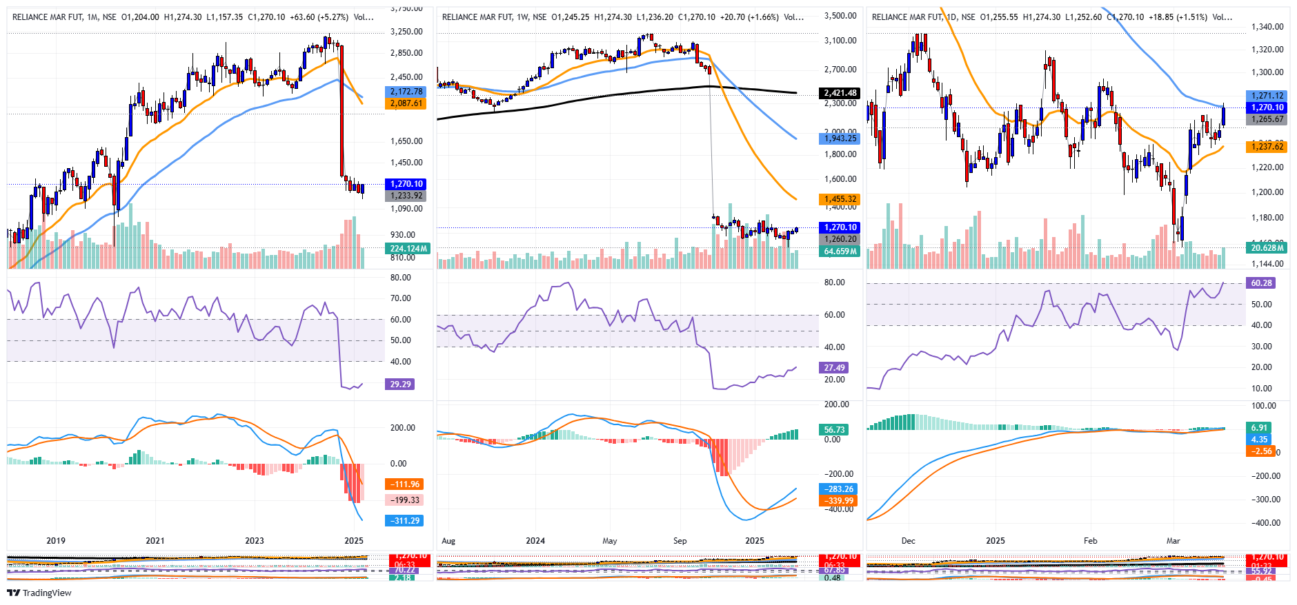1297x605 pixels.
Task: Click the blue 2,172.78 moving-average label on monthly chart
Action: tap(407, 92)
